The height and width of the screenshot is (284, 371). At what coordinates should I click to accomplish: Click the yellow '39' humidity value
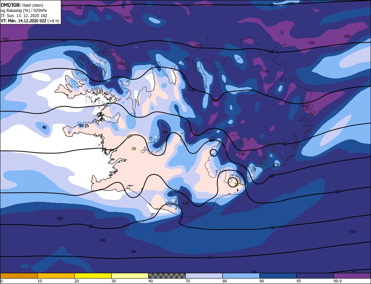[x=134, y=149]
